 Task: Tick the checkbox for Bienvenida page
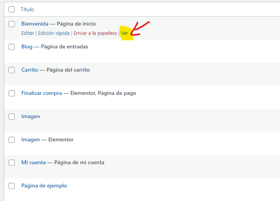click(x=12, y=24)
